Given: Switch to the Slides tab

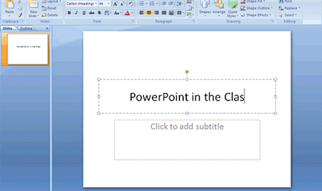Looking at the screenshot, I should 8,28.
